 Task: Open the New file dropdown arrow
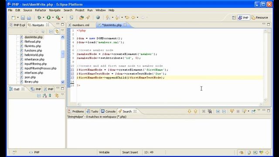tap(18, 17)
